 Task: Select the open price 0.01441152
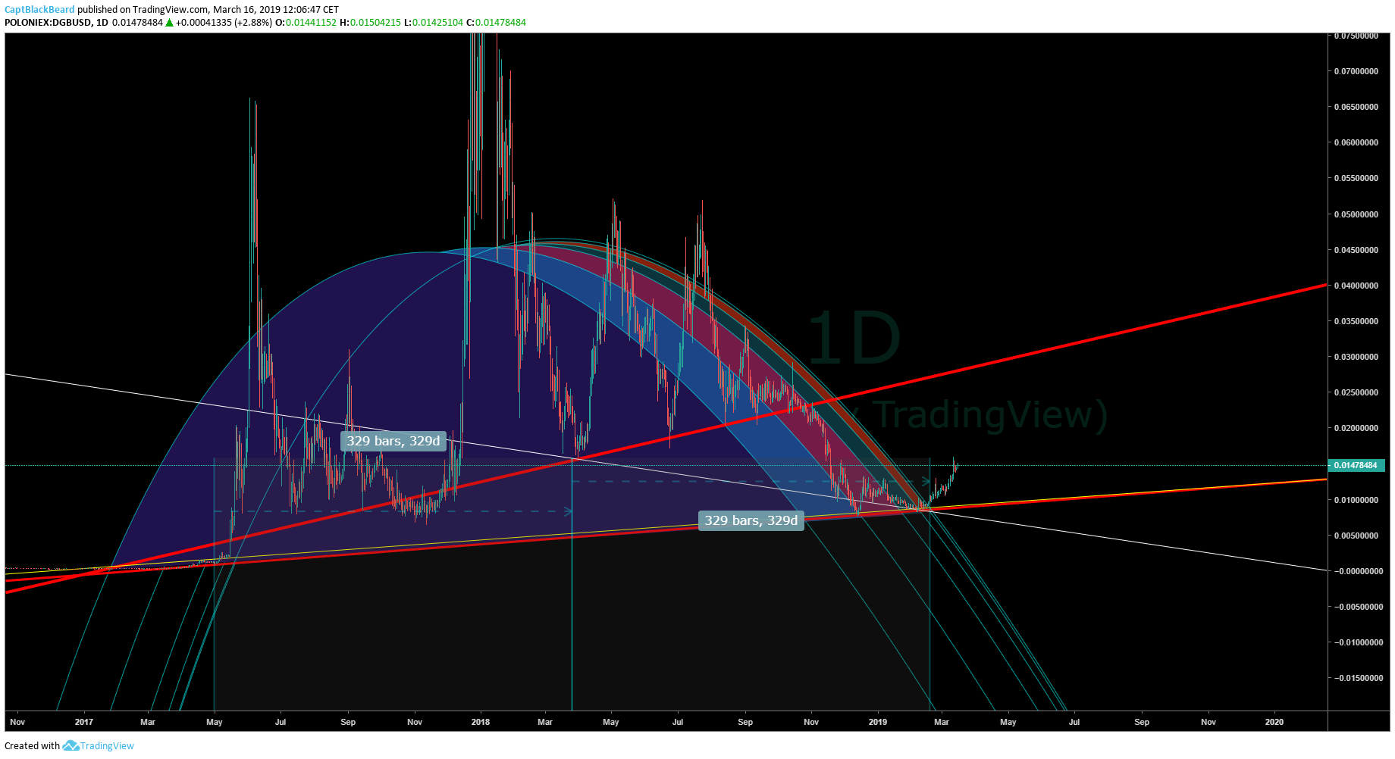[x=311, y=23]
